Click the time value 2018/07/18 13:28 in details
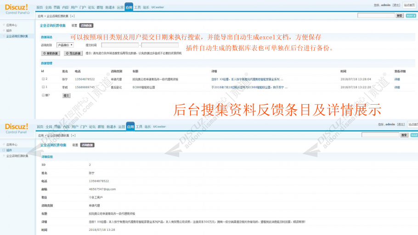The image size is (418, 235). tap(102, 229)
